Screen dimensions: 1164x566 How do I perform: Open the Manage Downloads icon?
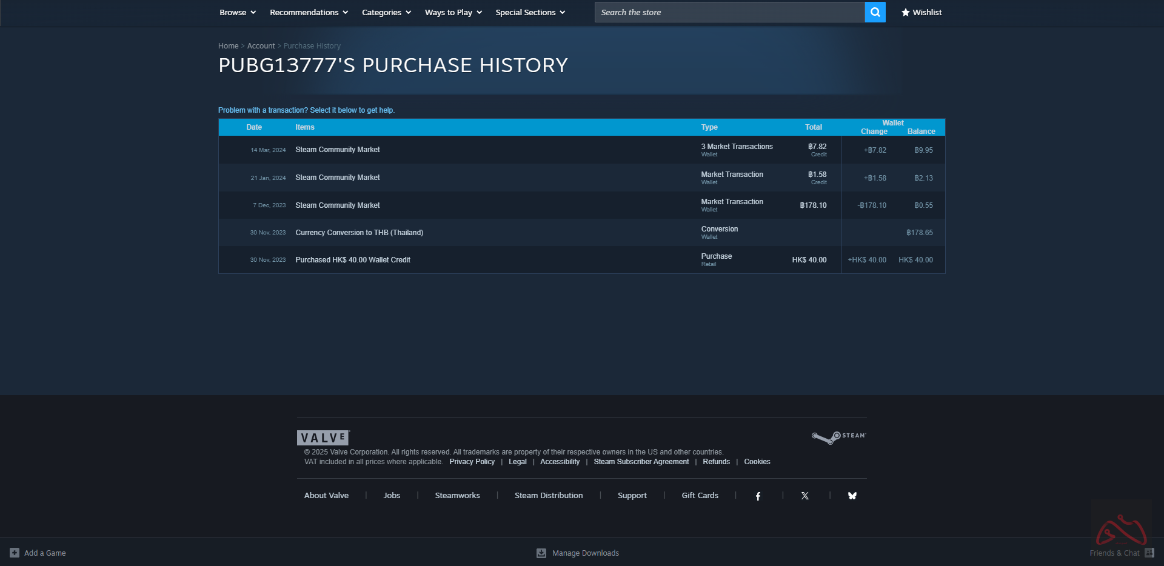coord(541,553)
